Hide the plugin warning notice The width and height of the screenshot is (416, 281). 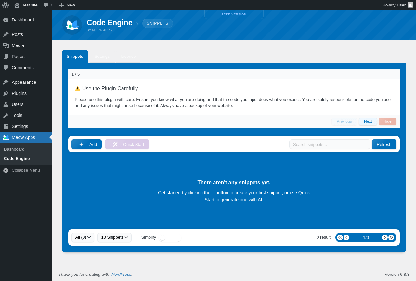point(387,121)
